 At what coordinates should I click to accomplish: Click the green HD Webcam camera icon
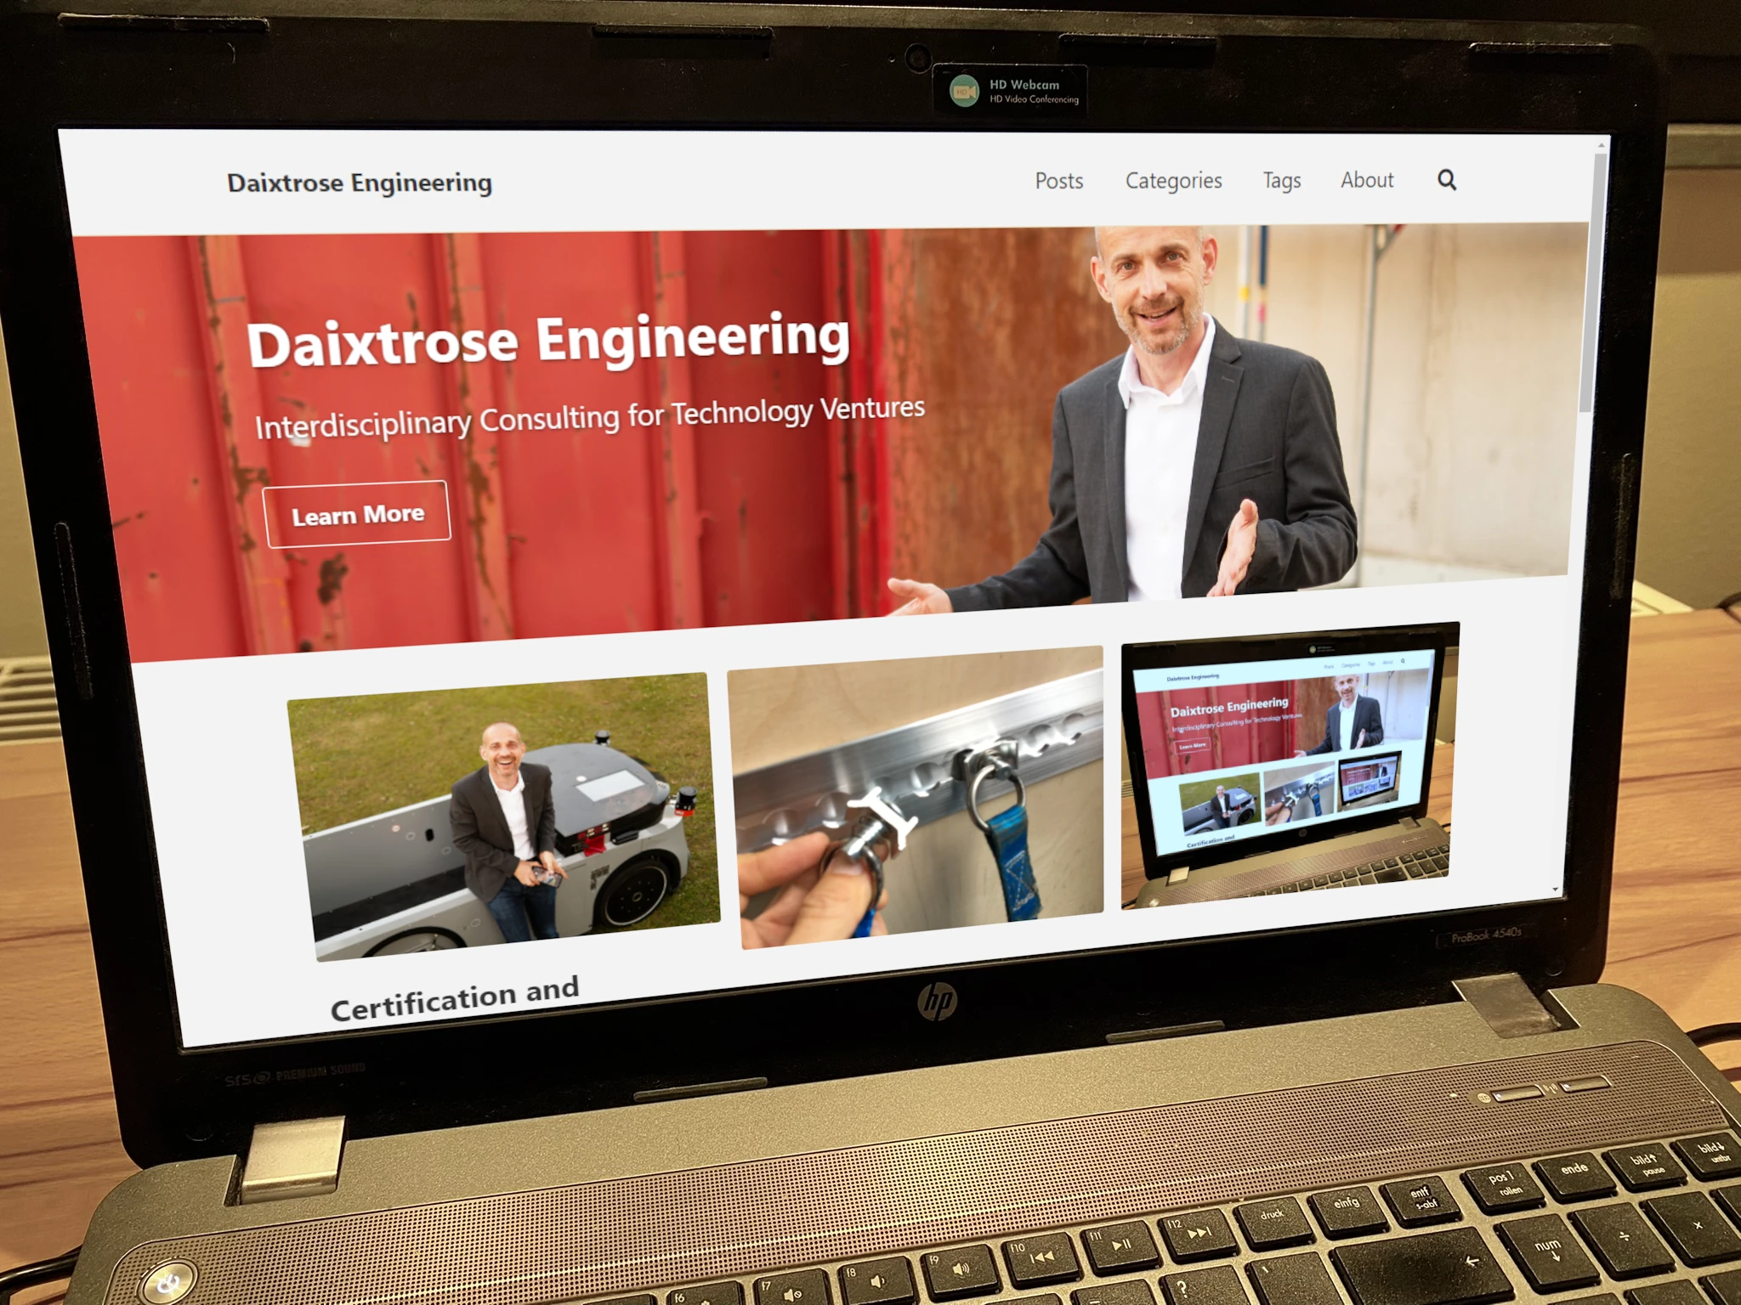point(964,91)
